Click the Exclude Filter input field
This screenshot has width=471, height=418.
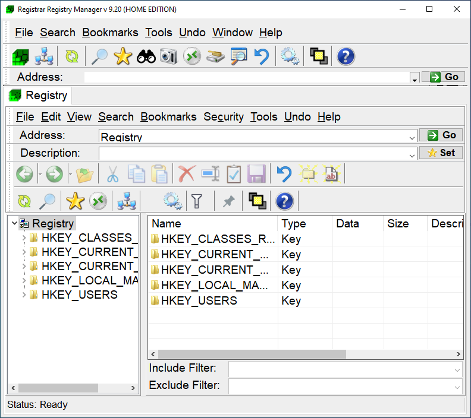(x=340, y=386)
